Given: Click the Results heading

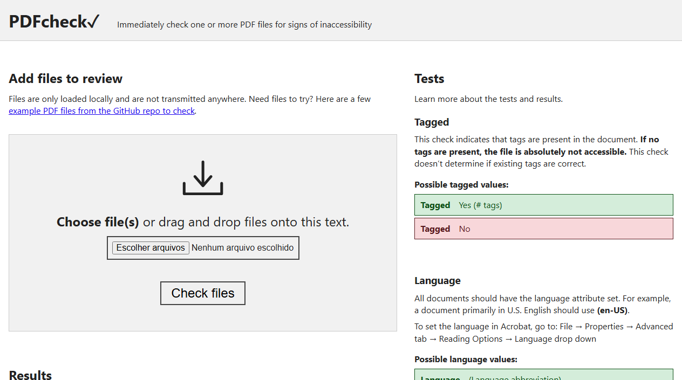Looking at the screenshot, I should 30,375.
